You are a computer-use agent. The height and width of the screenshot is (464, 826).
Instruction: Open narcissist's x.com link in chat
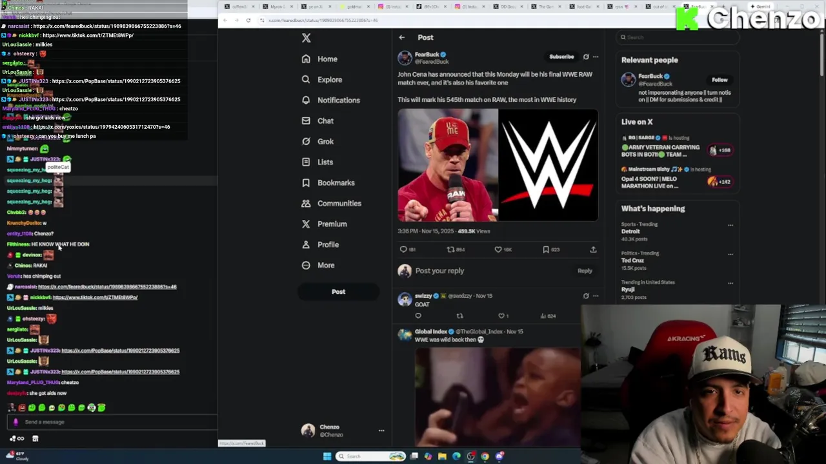click(107, 287)
